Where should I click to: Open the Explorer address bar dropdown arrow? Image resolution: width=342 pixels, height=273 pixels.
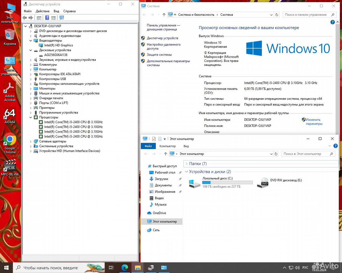271,154
